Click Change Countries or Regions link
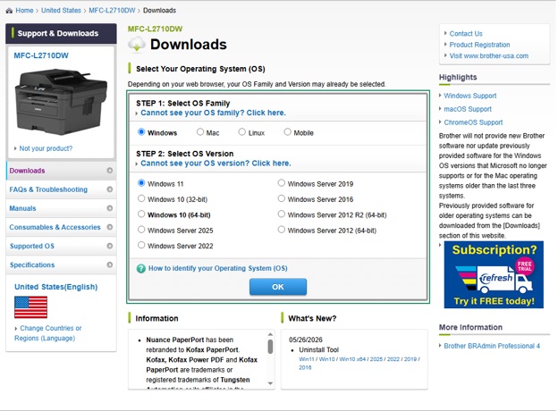 tap(48, 333)
